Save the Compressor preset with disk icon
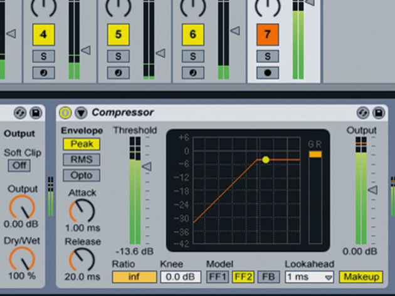Viewport: 395px width, 296px height. coord(379,113)
